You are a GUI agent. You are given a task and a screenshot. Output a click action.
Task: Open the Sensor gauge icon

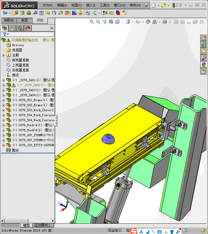pos(54,13)
